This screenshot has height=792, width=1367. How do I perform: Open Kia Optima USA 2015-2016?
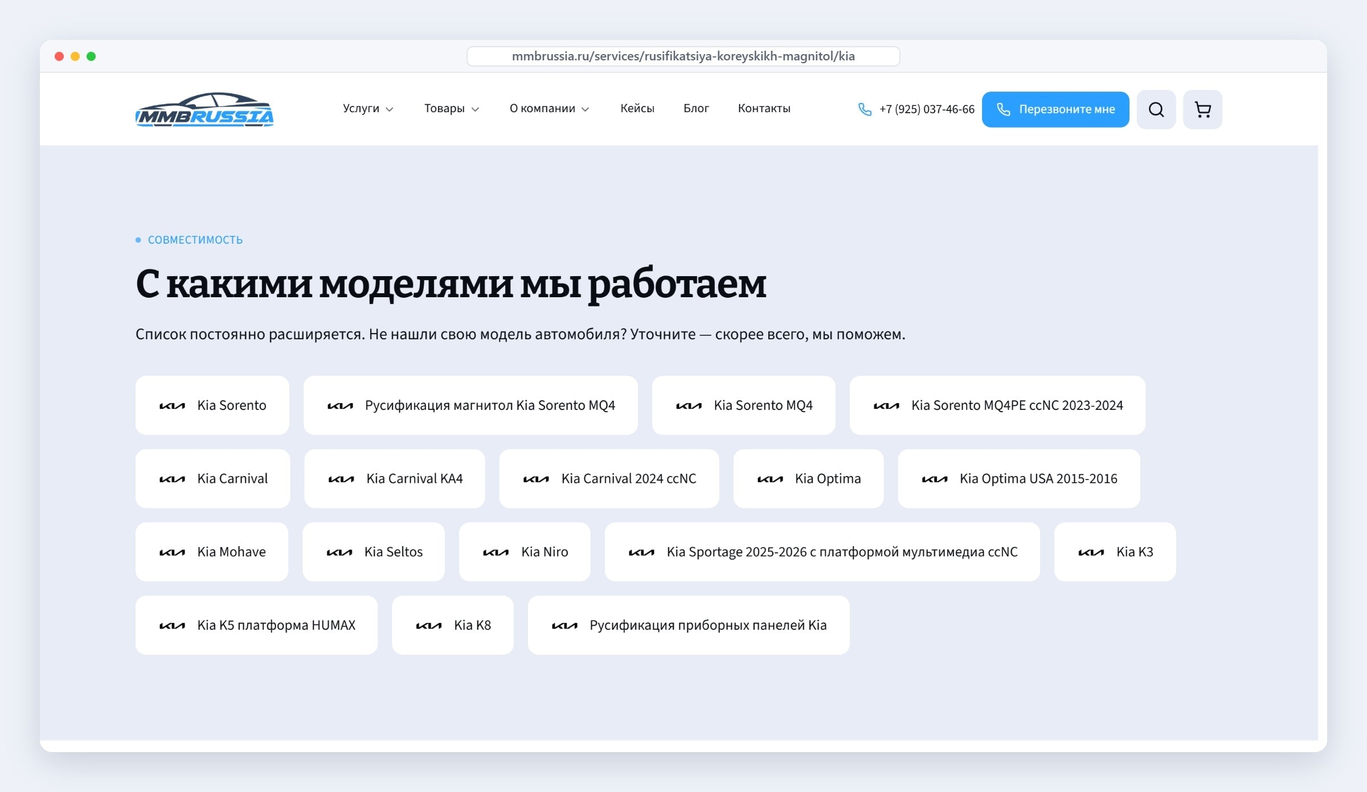coord(1019,479)
